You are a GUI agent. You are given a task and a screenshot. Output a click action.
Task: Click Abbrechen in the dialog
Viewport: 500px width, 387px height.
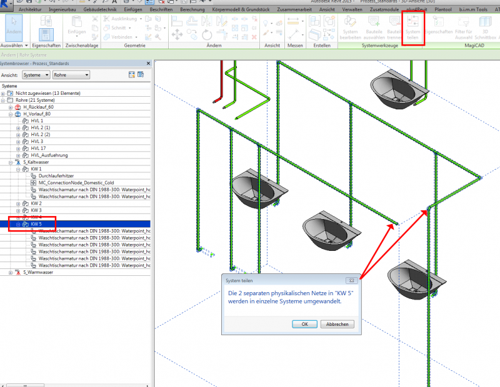[337, 324]
